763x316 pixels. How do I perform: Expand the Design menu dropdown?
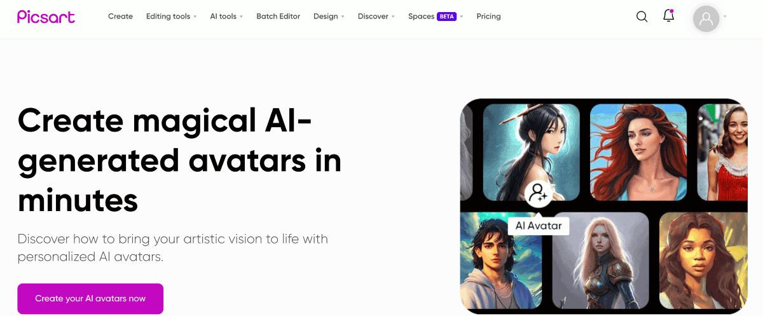click(329, 17)
